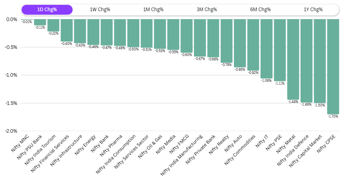
Task: Switch to the 1W Chg% tab
Action: coord(100,10)
